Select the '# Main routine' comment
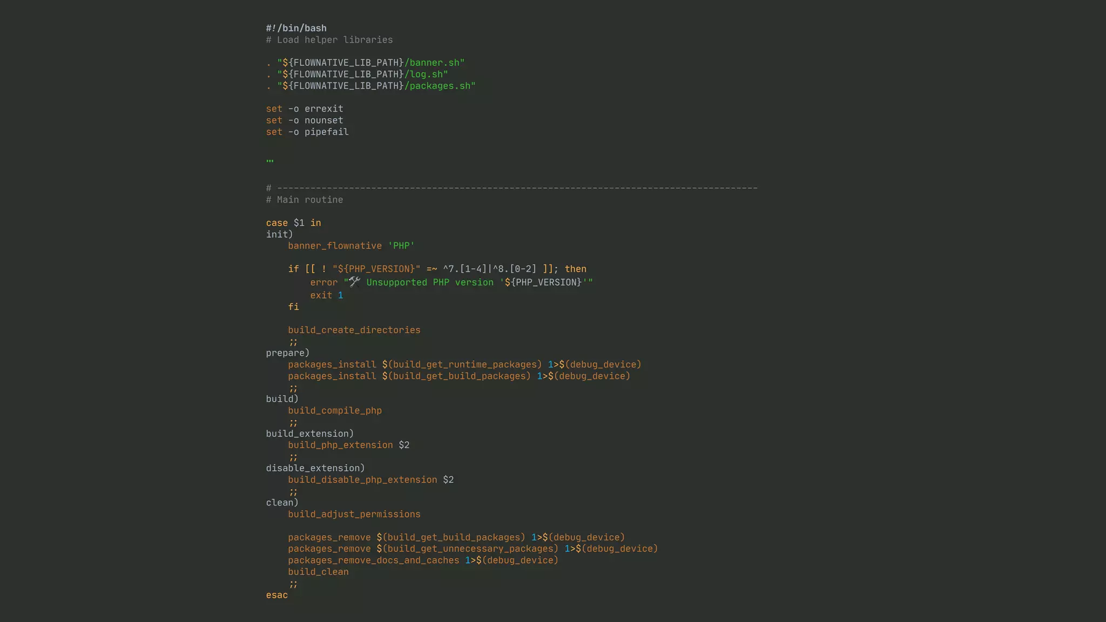The image size is (1106, 622). 305,200
